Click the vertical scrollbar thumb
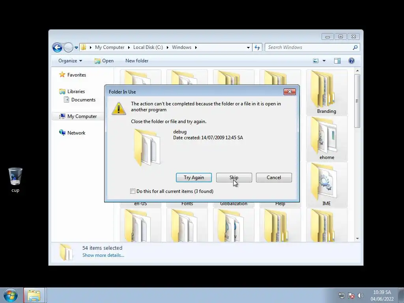 (357, 101)
